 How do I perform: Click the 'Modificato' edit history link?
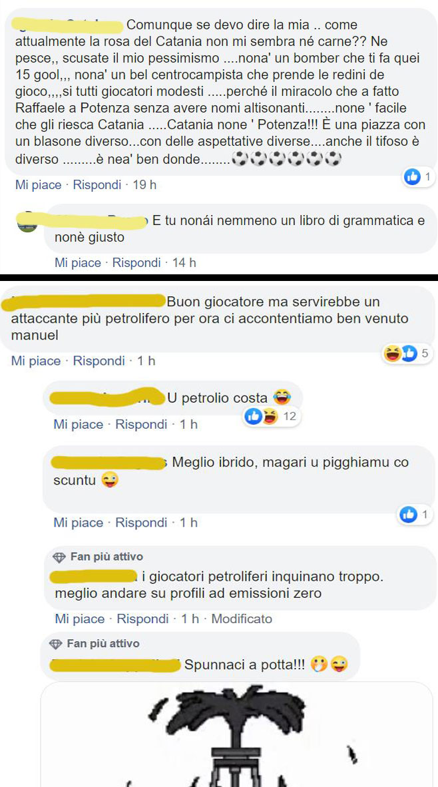tap(242, 619)
